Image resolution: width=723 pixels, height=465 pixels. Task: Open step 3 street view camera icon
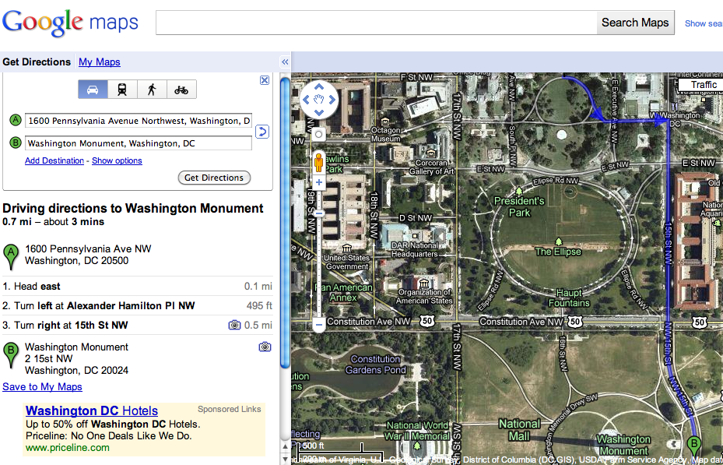pyautogui.click(x=235, y=326)
